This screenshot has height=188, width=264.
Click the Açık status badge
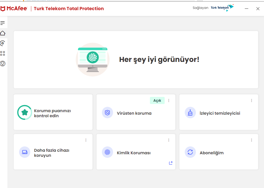(157, 100)
